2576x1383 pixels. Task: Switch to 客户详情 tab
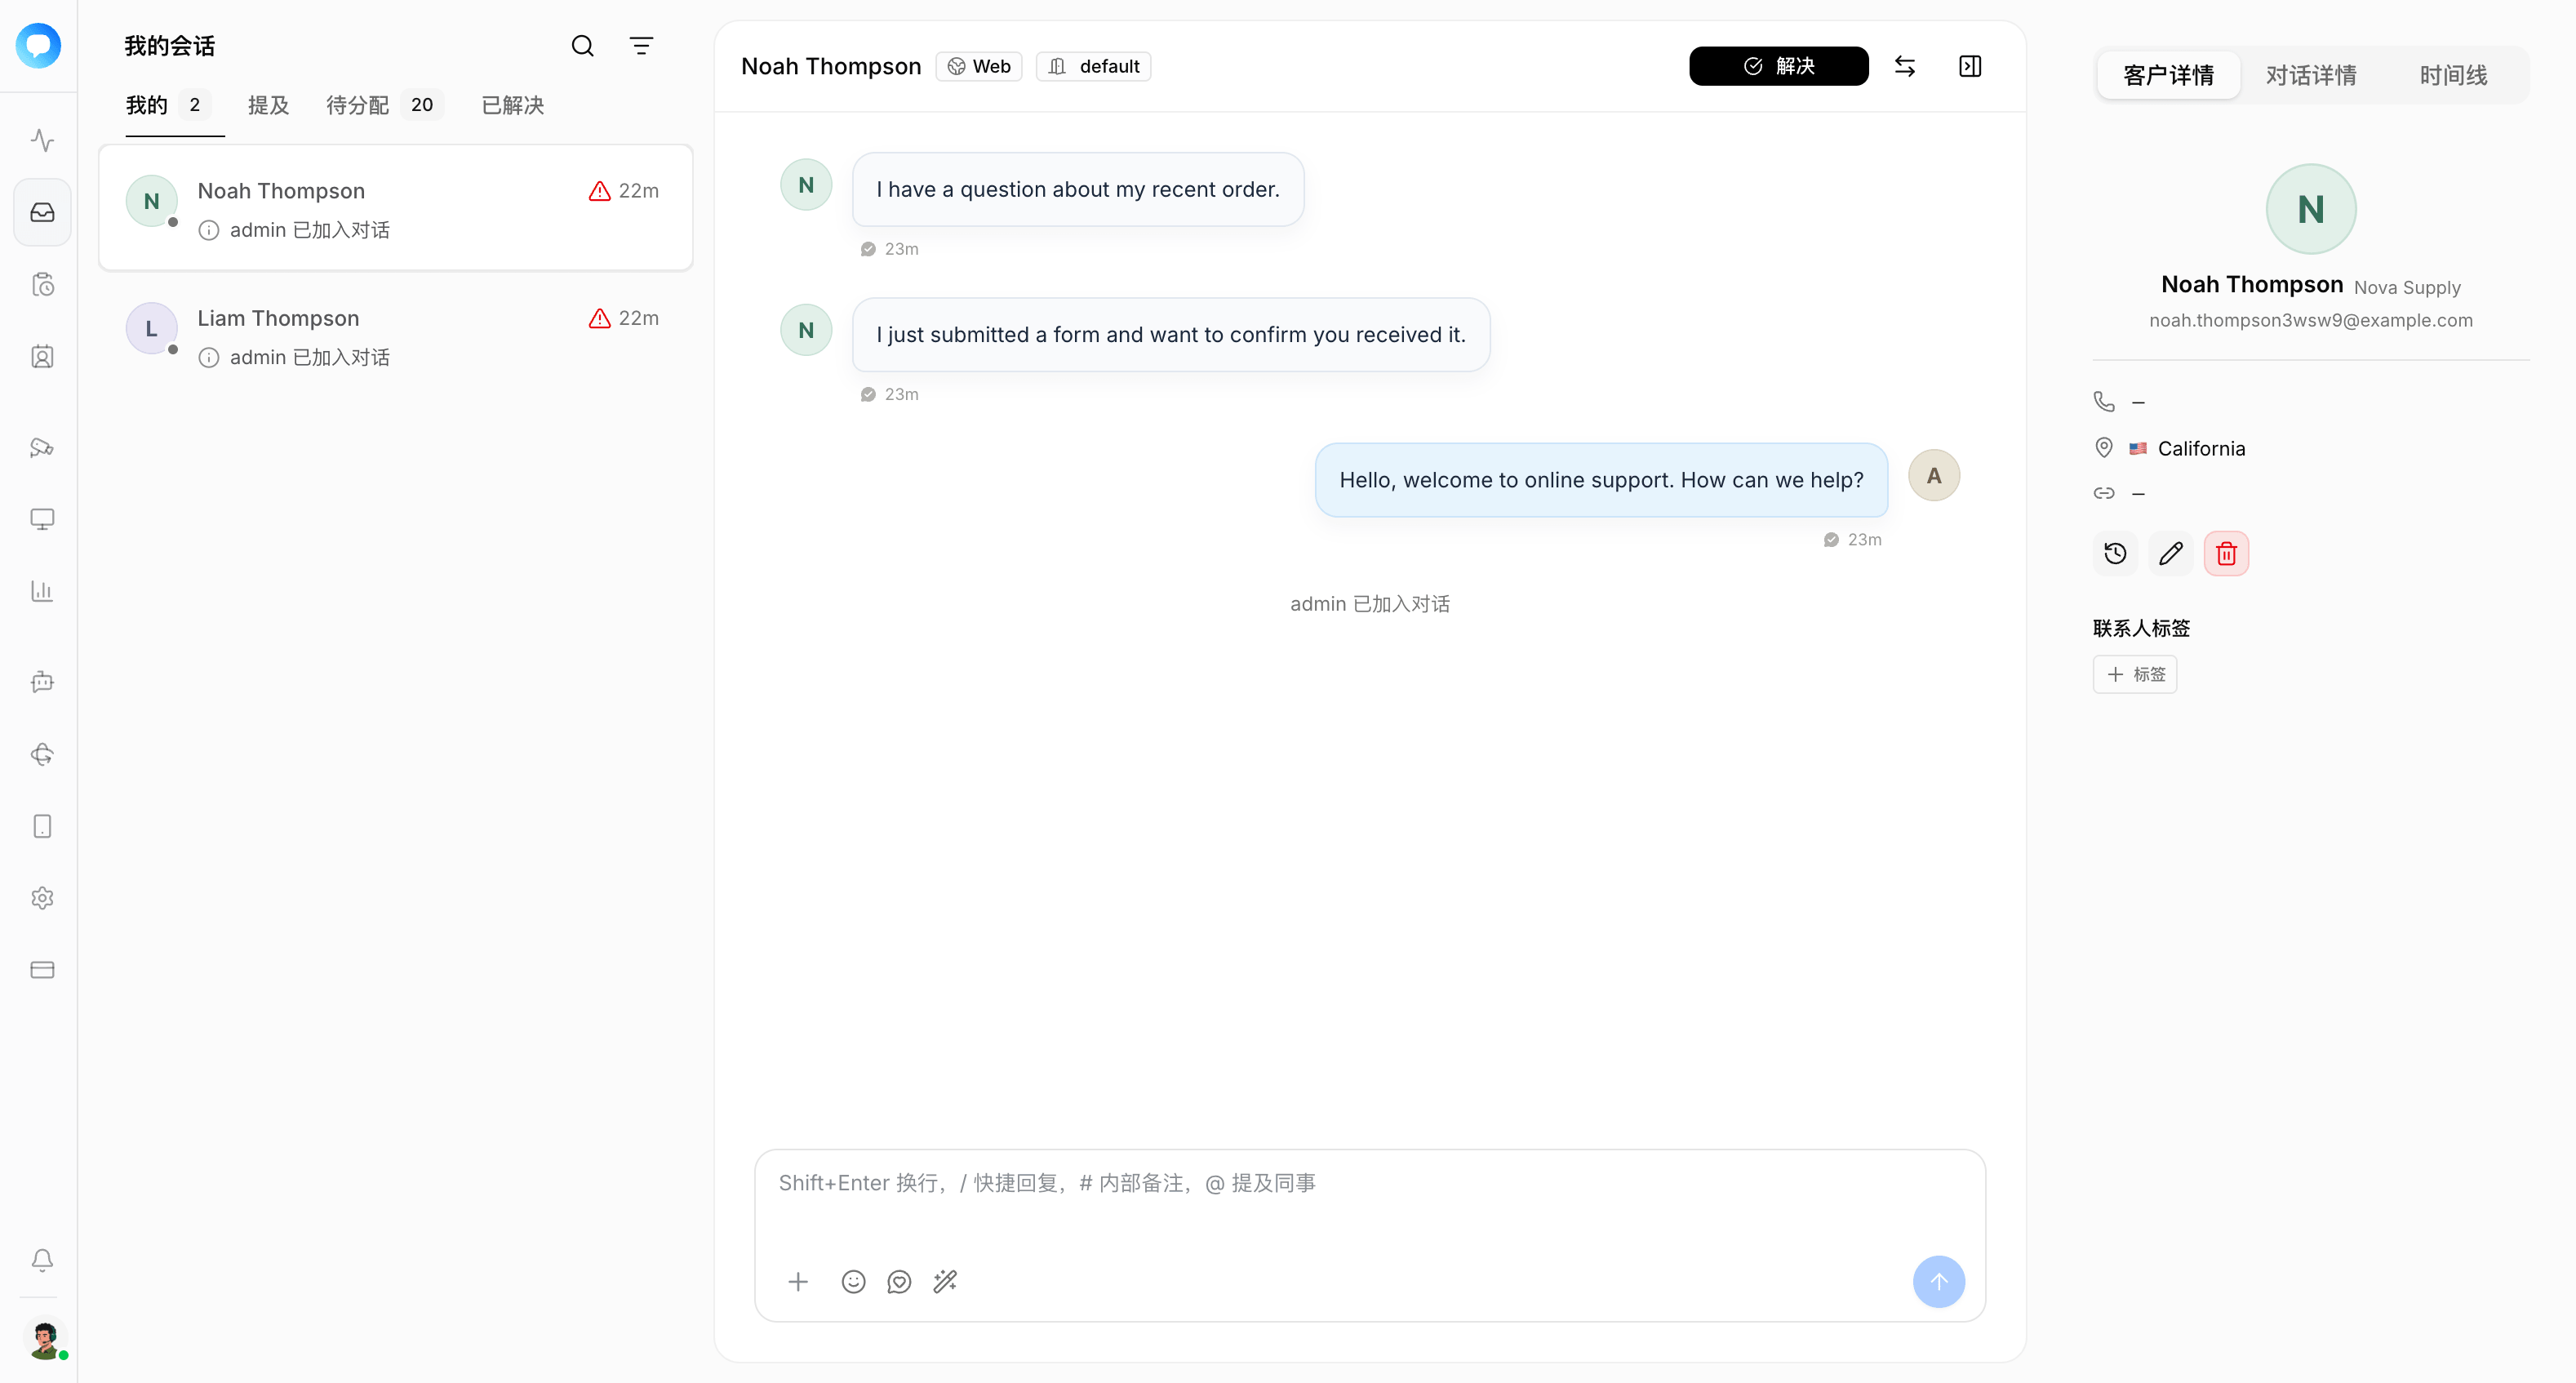(2168, 75)
